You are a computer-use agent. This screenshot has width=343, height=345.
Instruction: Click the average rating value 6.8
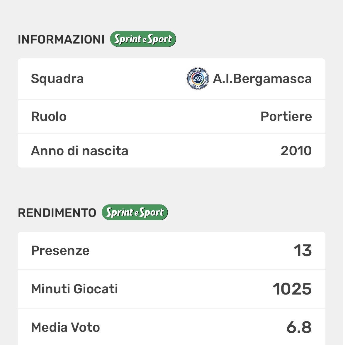click(299, 327)
